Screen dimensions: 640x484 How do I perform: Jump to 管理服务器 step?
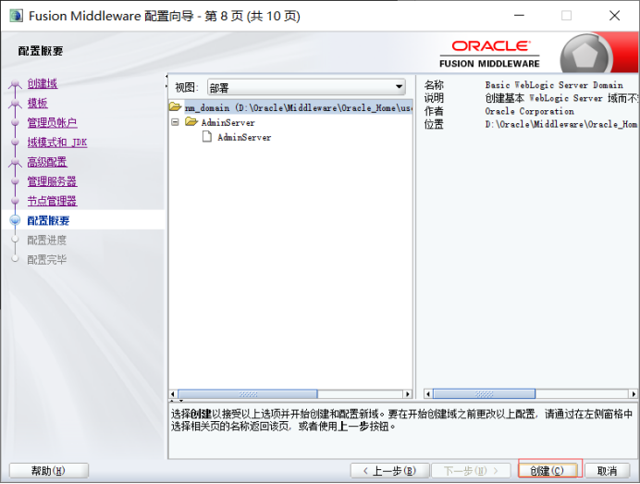52,181
